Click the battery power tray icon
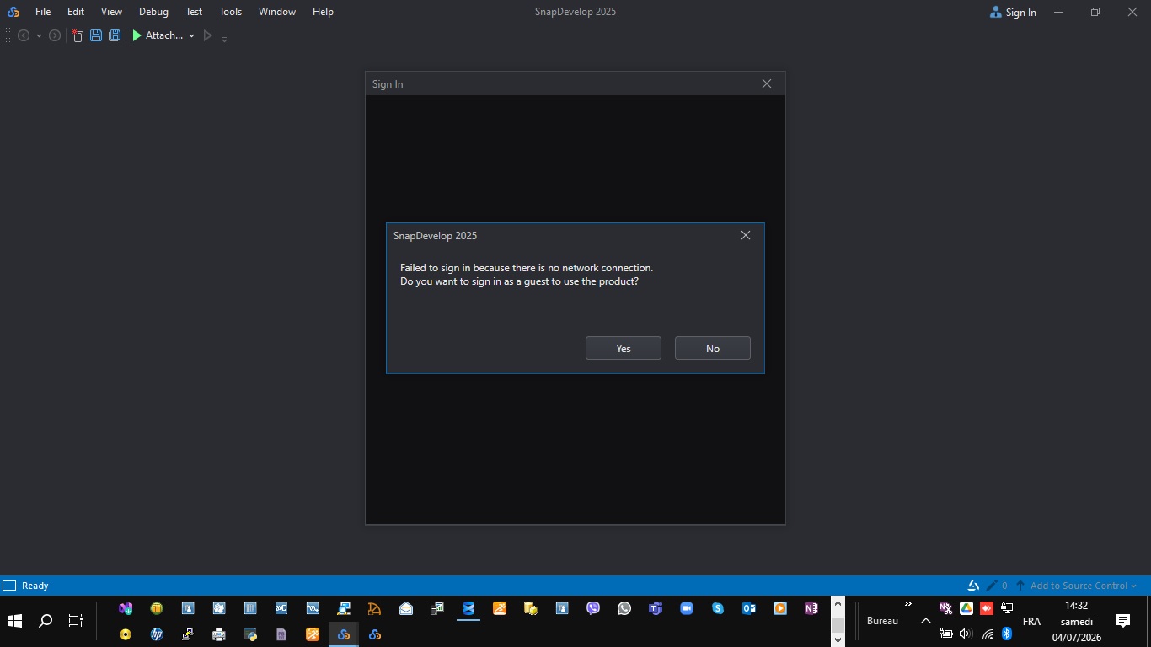This screenshot has height=647, width=1151. 946,634
